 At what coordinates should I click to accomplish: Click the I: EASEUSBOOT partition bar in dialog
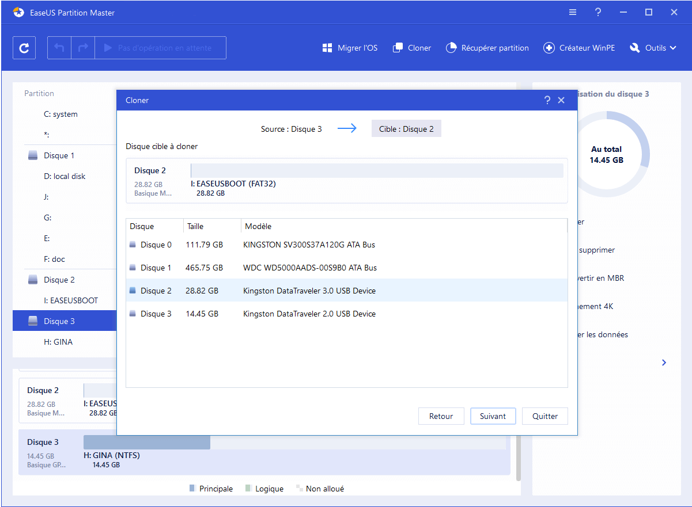pos(377,170)
